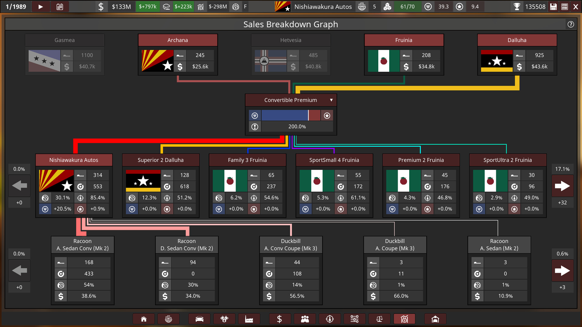The height and width of the screenshot is (327, 582).
Task: Switch to the showroom tab
Action: click(435, 319)
